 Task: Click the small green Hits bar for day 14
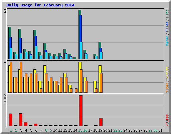[x=75, y=58]
